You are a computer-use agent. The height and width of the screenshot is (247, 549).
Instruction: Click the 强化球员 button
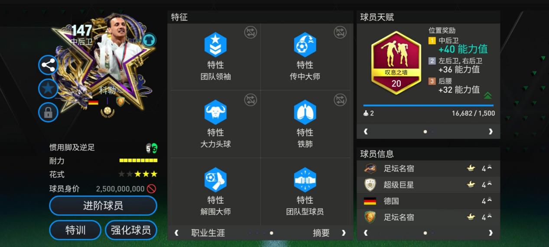131,230
